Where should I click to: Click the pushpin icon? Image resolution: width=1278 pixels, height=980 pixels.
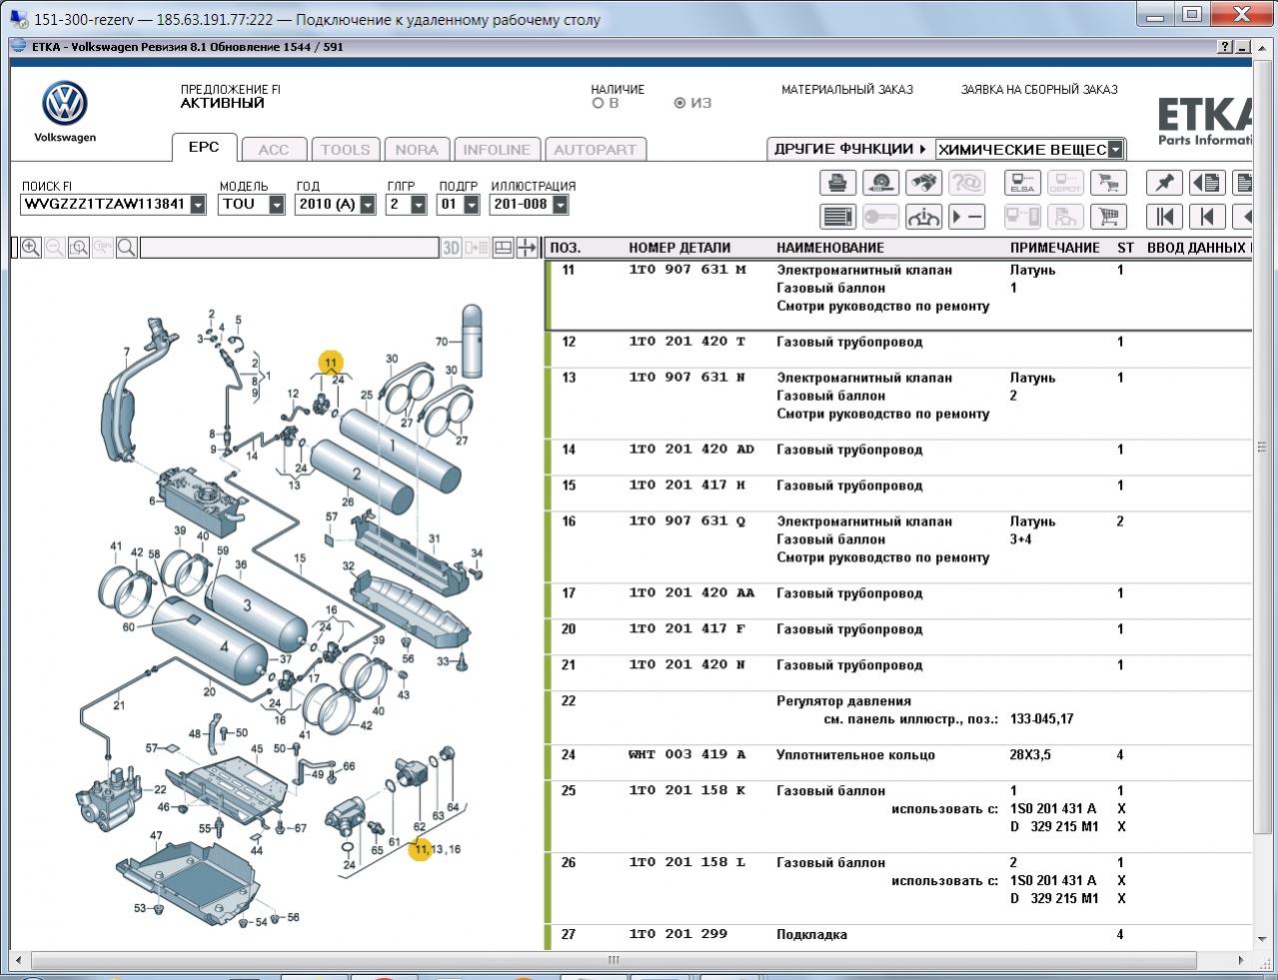[1164, 183]
